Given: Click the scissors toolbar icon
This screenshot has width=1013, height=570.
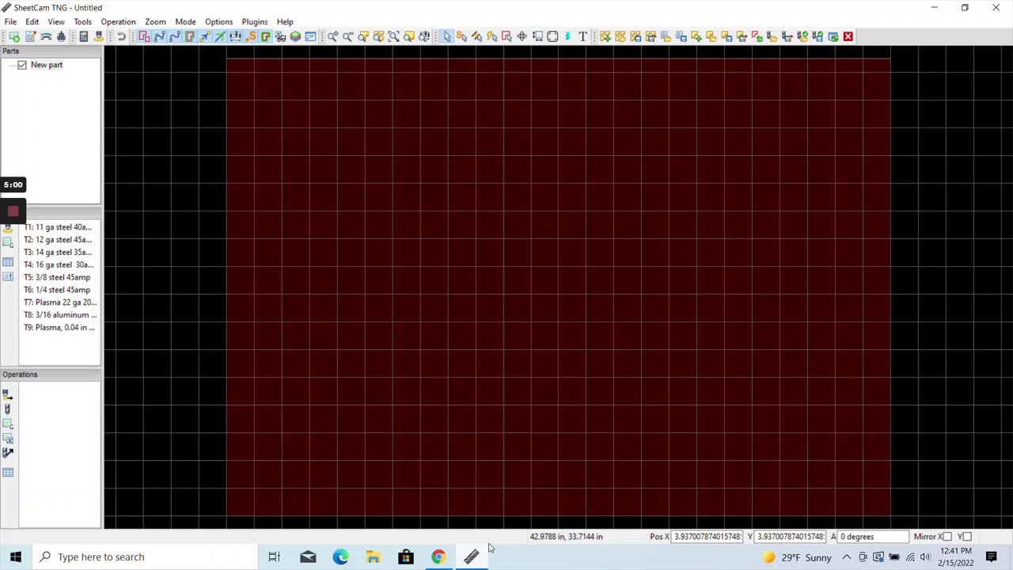Looking at the screenshot, I should coord(280,36).
